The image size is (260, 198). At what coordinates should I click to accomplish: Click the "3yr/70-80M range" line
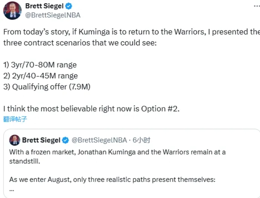(x=40, y=65)
